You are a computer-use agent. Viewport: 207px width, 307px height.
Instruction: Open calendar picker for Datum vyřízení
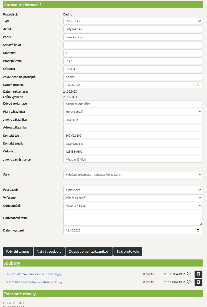(x=198, y=230)
